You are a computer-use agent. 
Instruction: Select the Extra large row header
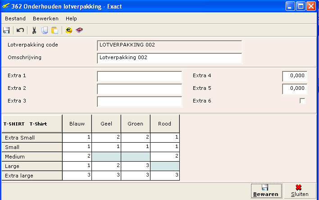pos(31,175)
